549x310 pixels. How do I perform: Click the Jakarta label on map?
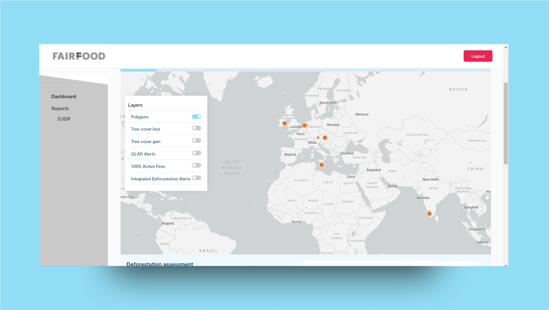tap(482, 242)
